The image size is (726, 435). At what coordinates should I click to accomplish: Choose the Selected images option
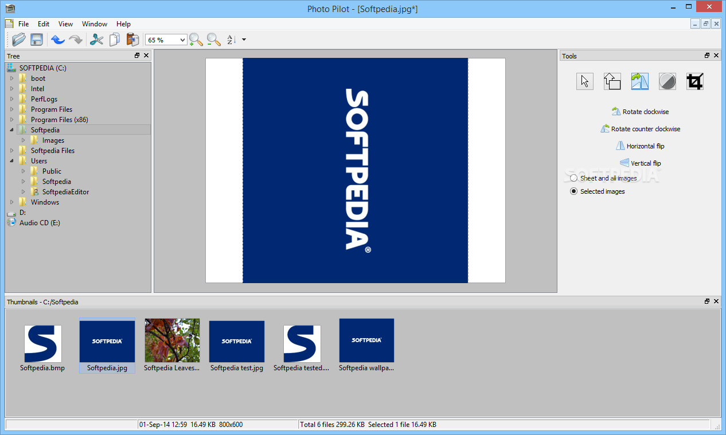click(598, 191)
